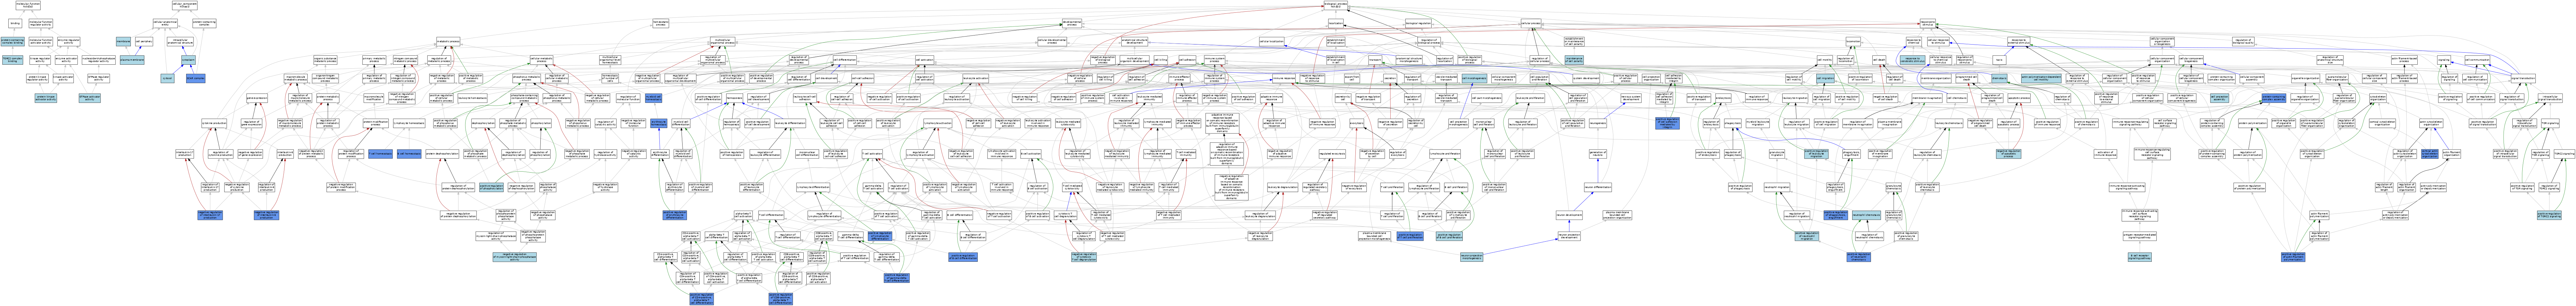Click the node labeled only "binding"
The image size is (2576, 306).
[x=15, y=23]
